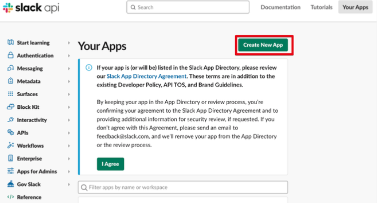Expand the Enterprise section arrow

click(69, 159)
